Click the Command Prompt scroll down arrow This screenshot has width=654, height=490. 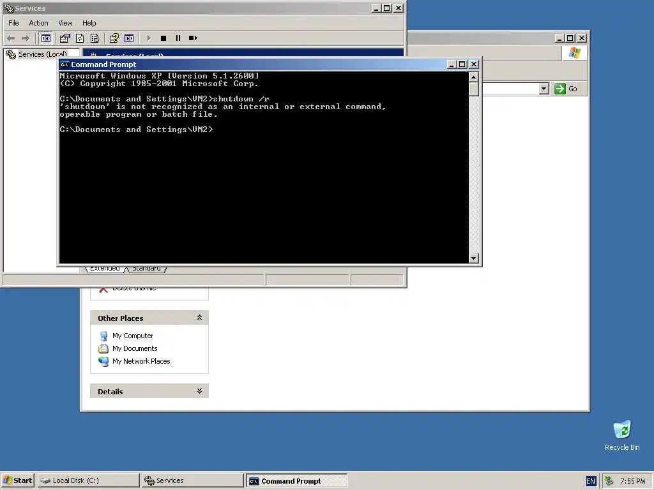(x=473, y=258)
